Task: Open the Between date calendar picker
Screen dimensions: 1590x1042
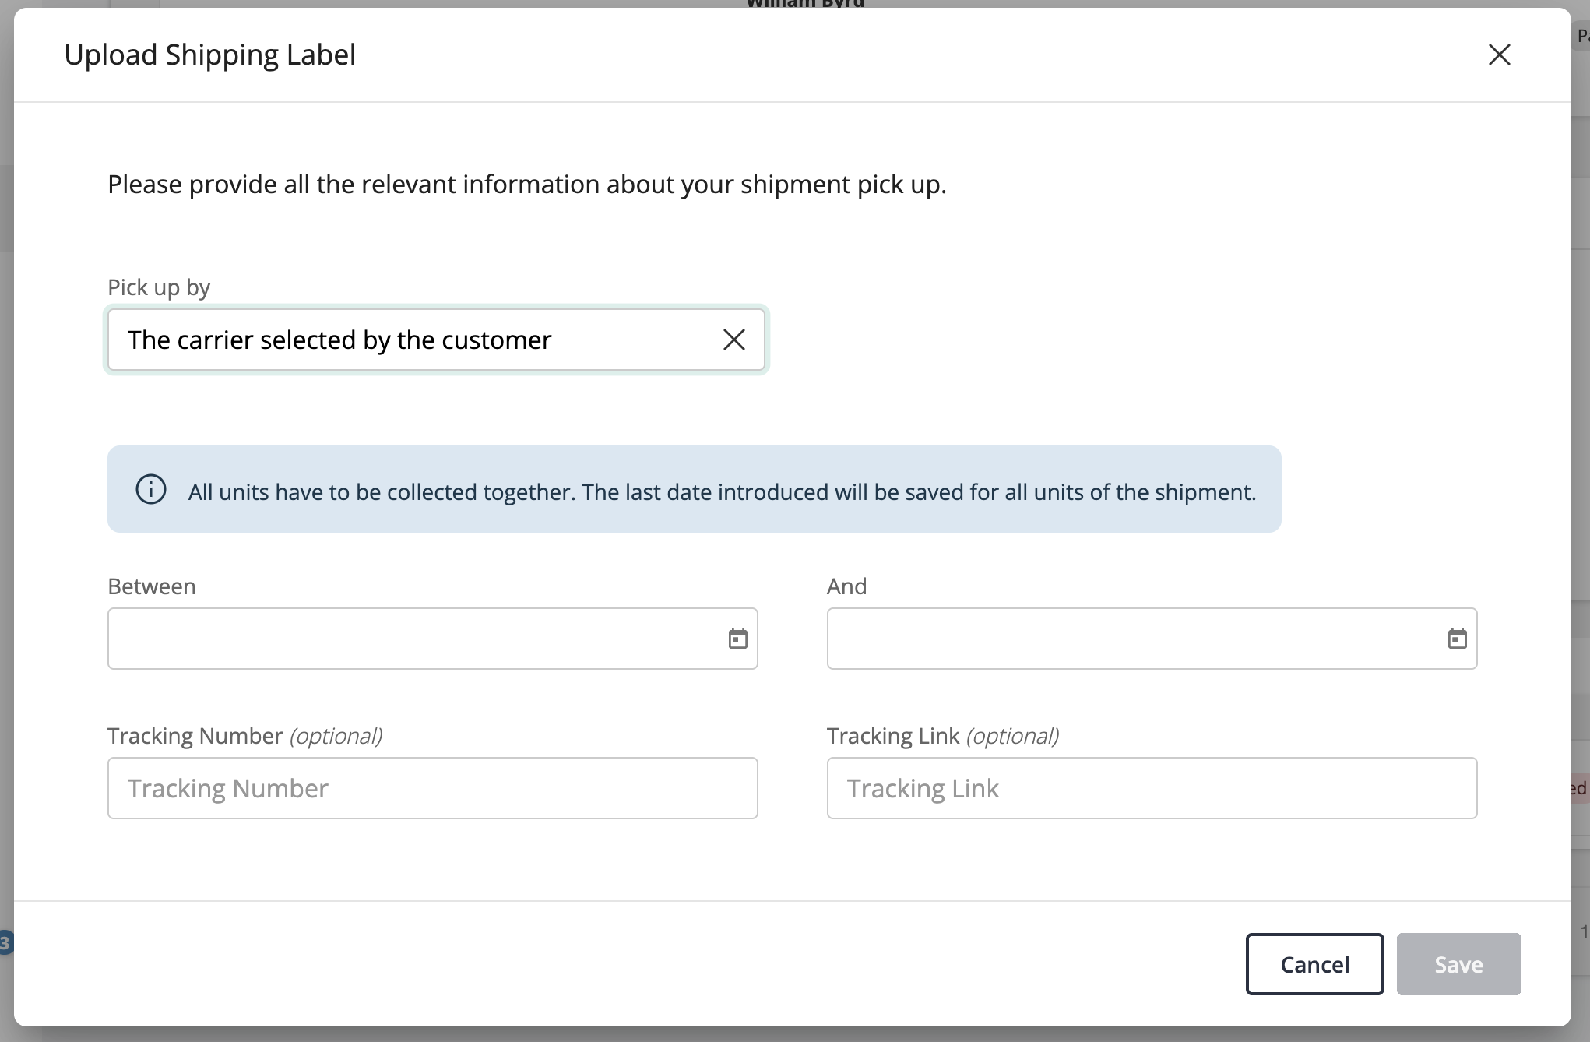Action: (x=737, y=639)
